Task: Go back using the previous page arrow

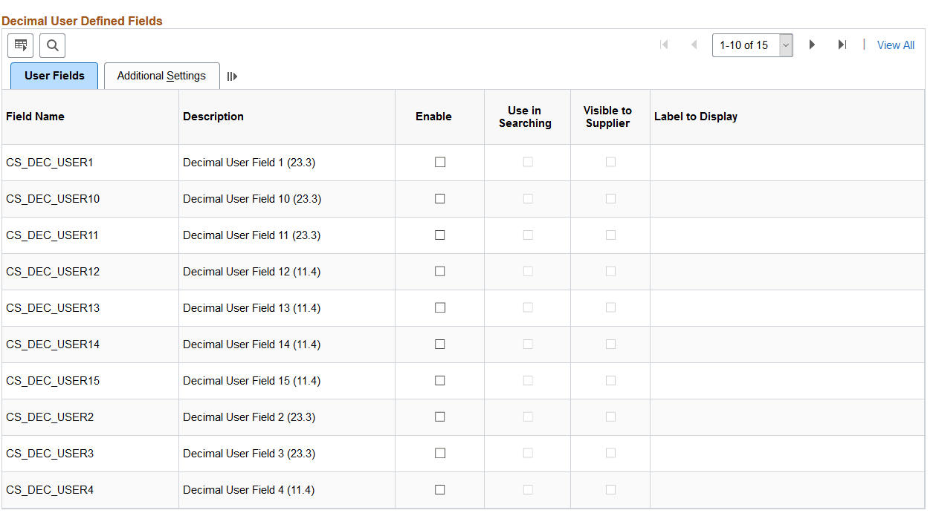Action: (x=694, y=45)
